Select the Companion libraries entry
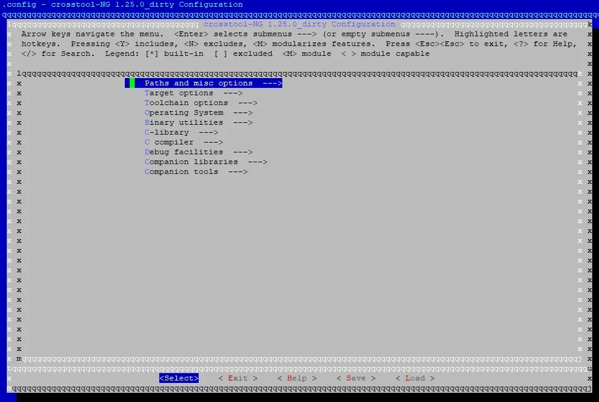Image resolution: width=599 pixels, height=402 pixels. [191, 162]
